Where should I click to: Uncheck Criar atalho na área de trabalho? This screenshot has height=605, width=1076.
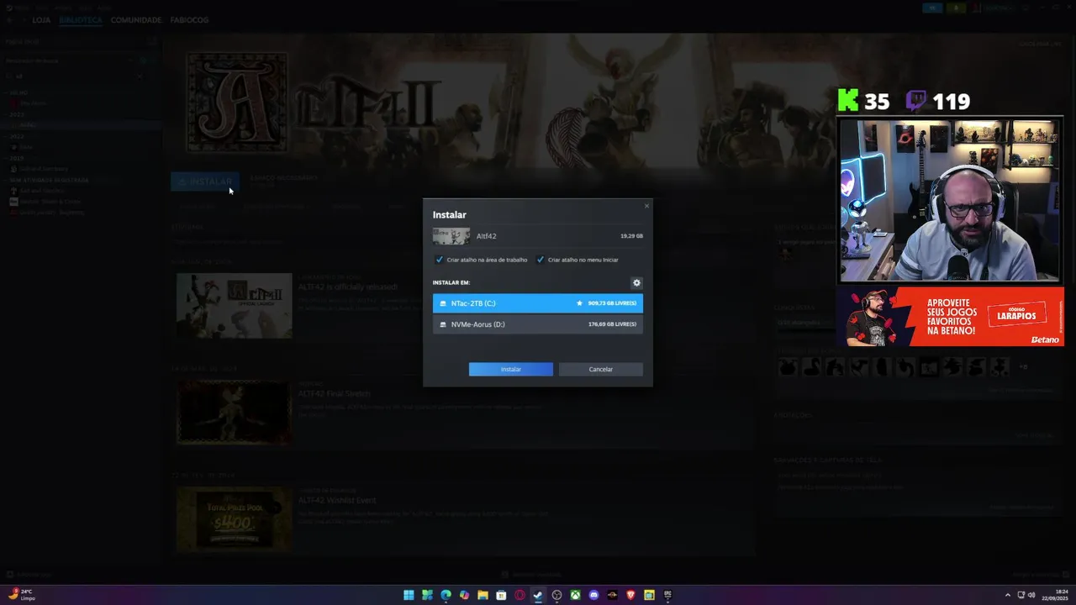click(x=439, y=260)
